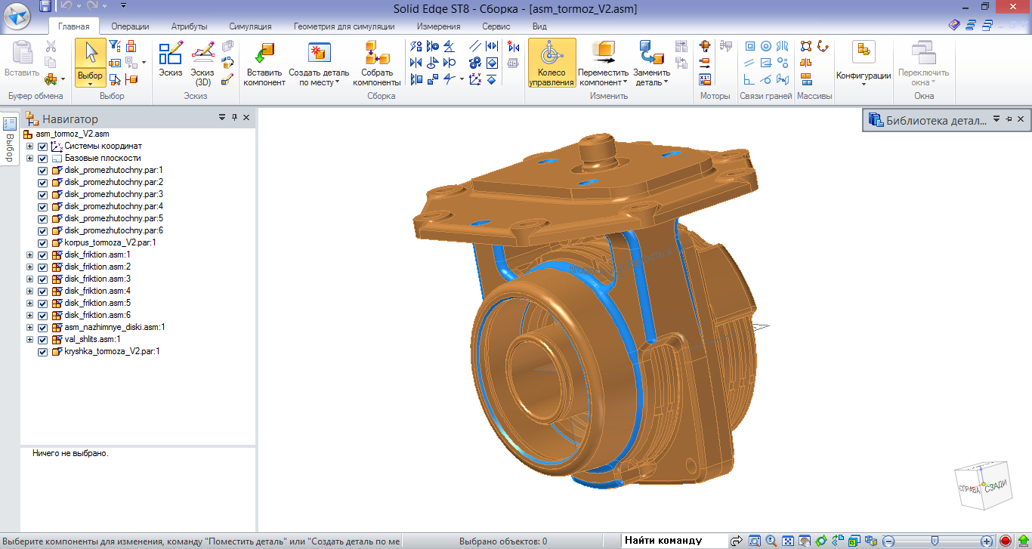Click the Zoom area icon in status bar
The width and height of the screenshot is (1032, 549).
click(x=755, y=541)
